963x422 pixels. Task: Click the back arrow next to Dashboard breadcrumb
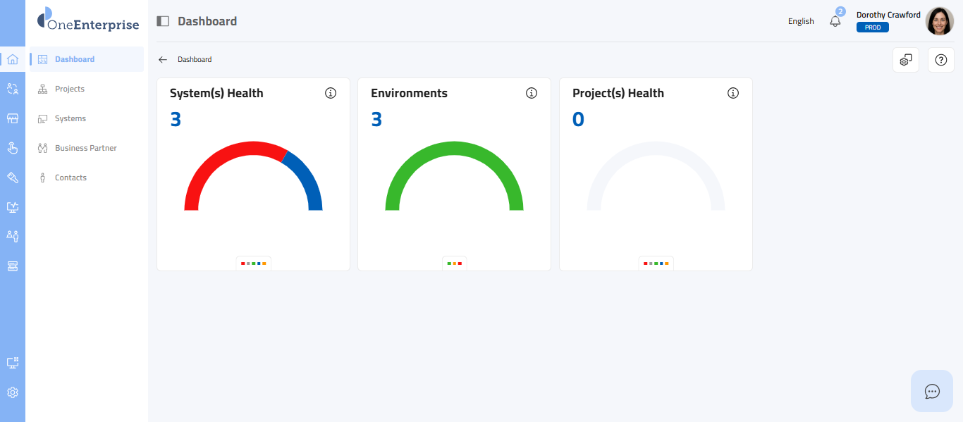(163, 60)
